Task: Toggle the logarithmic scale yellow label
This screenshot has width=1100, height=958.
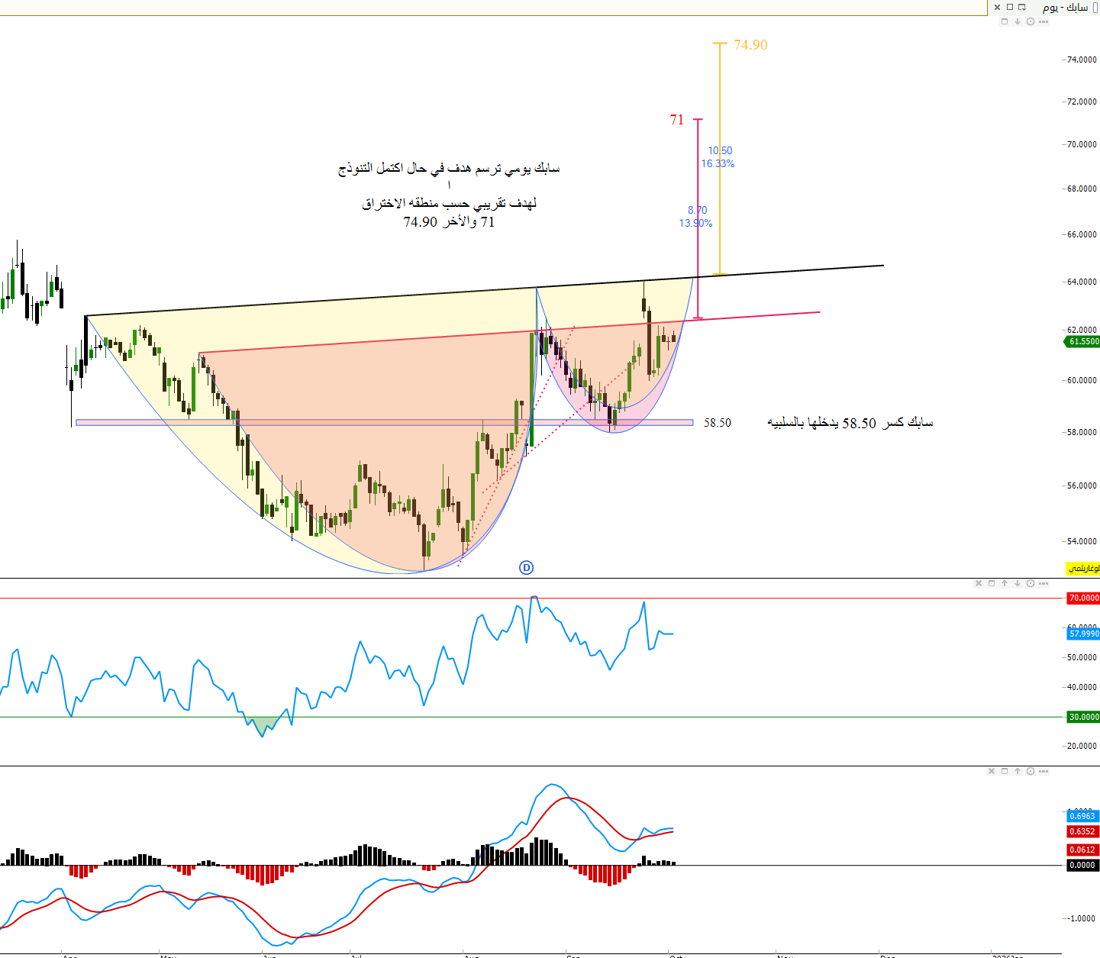Action: 1083,569
